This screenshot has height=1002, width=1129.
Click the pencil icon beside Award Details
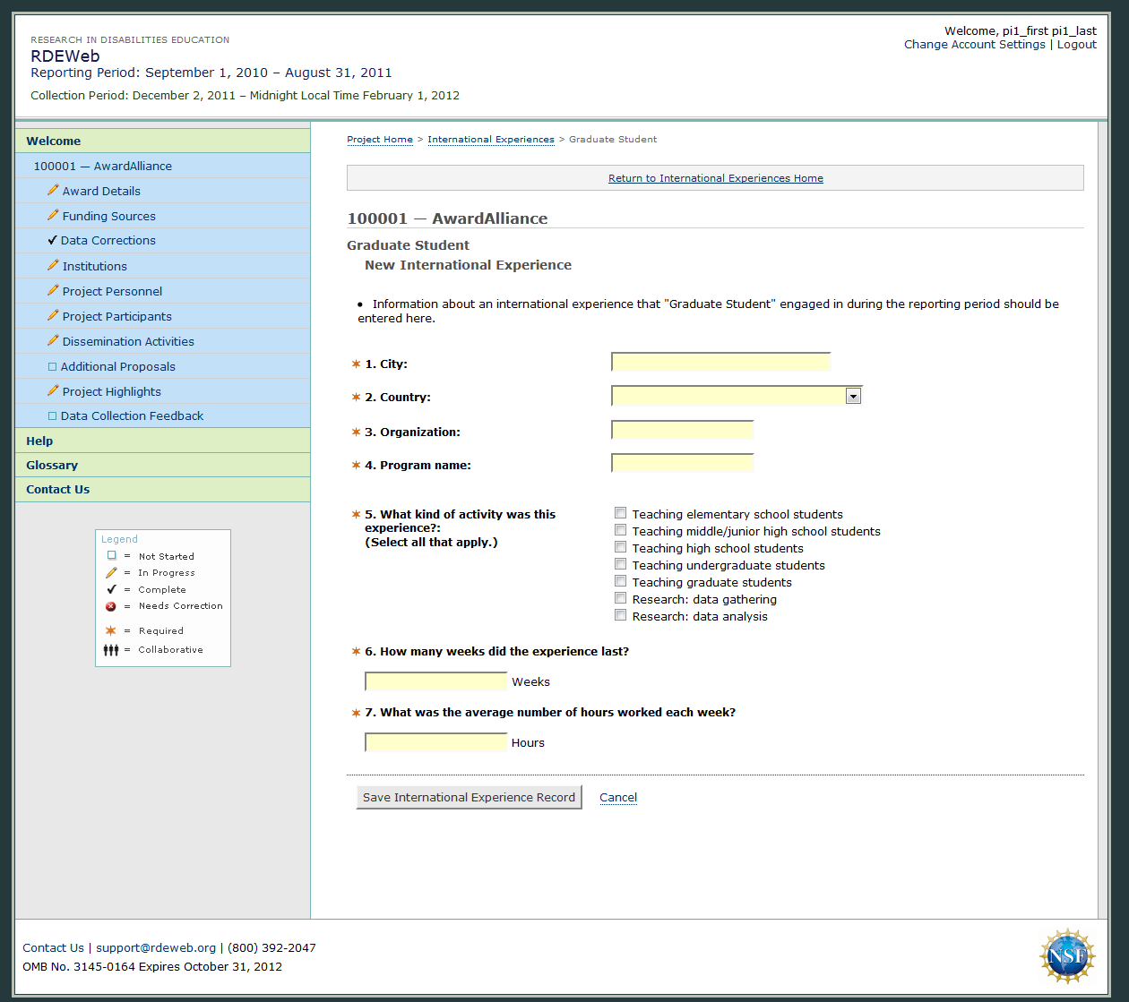[x=53, y=190]
